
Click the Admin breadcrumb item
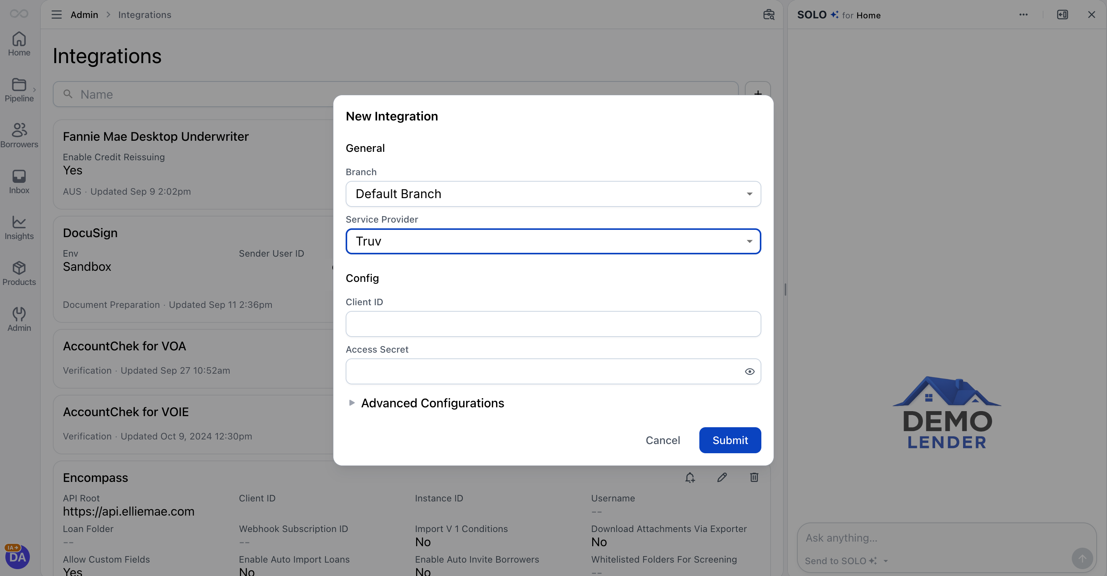pyautogui.click(x=84, y=15)
